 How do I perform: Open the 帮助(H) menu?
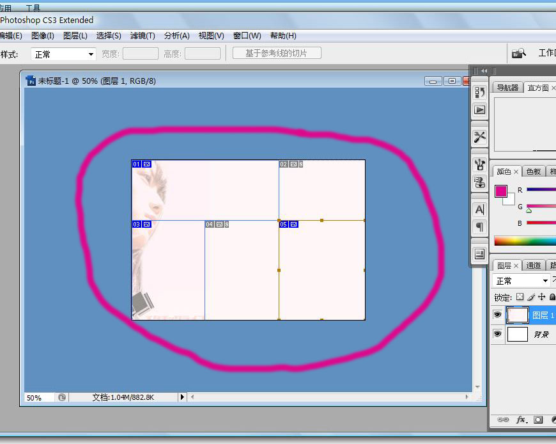point(283,35)
